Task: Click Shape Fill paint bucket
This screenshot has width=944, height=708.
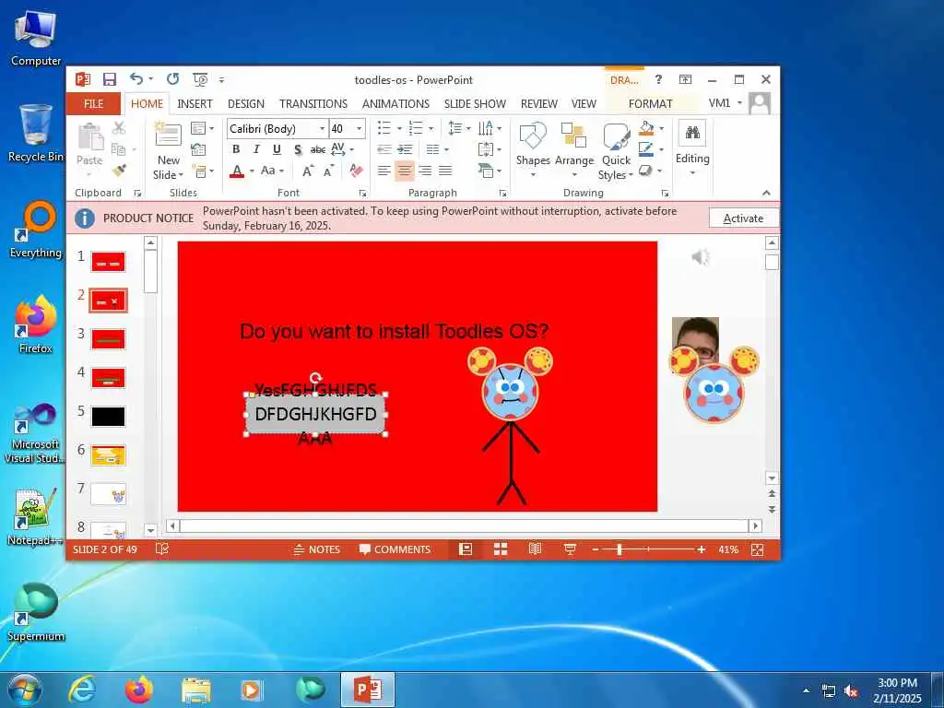Action: tap(646, 128)
